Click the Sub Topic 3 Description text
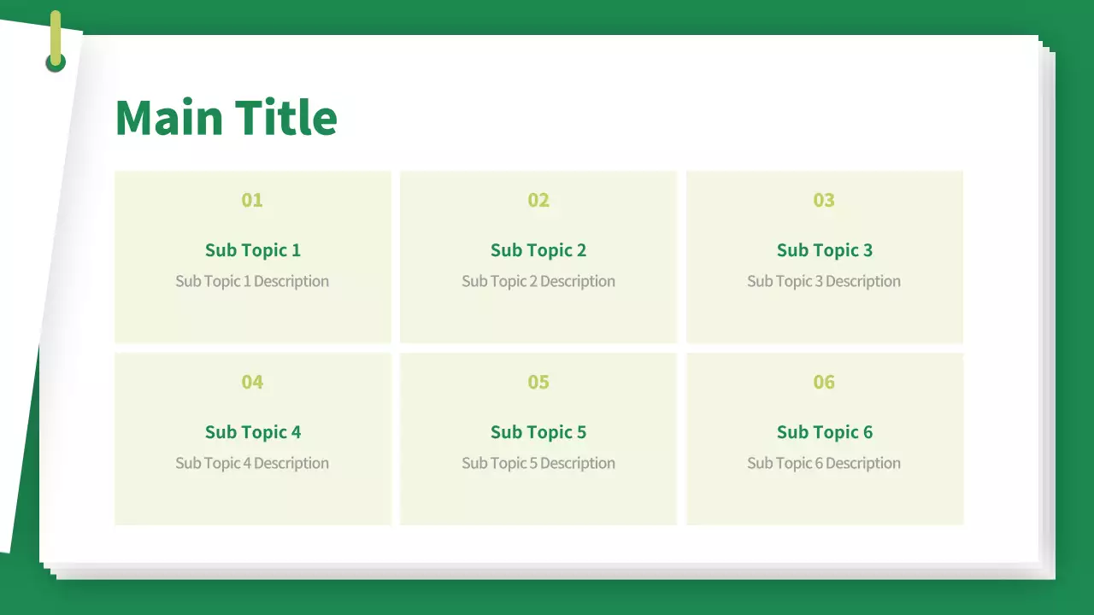The width and height of the screenshot is (1094, 615). tap(824, 281)
